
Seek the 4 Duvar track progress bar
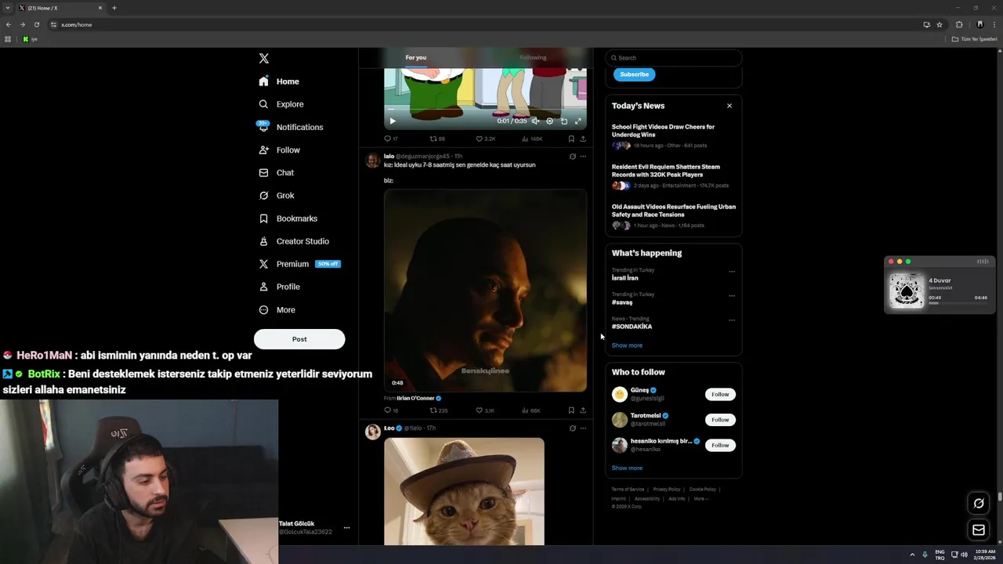point(958,303)
